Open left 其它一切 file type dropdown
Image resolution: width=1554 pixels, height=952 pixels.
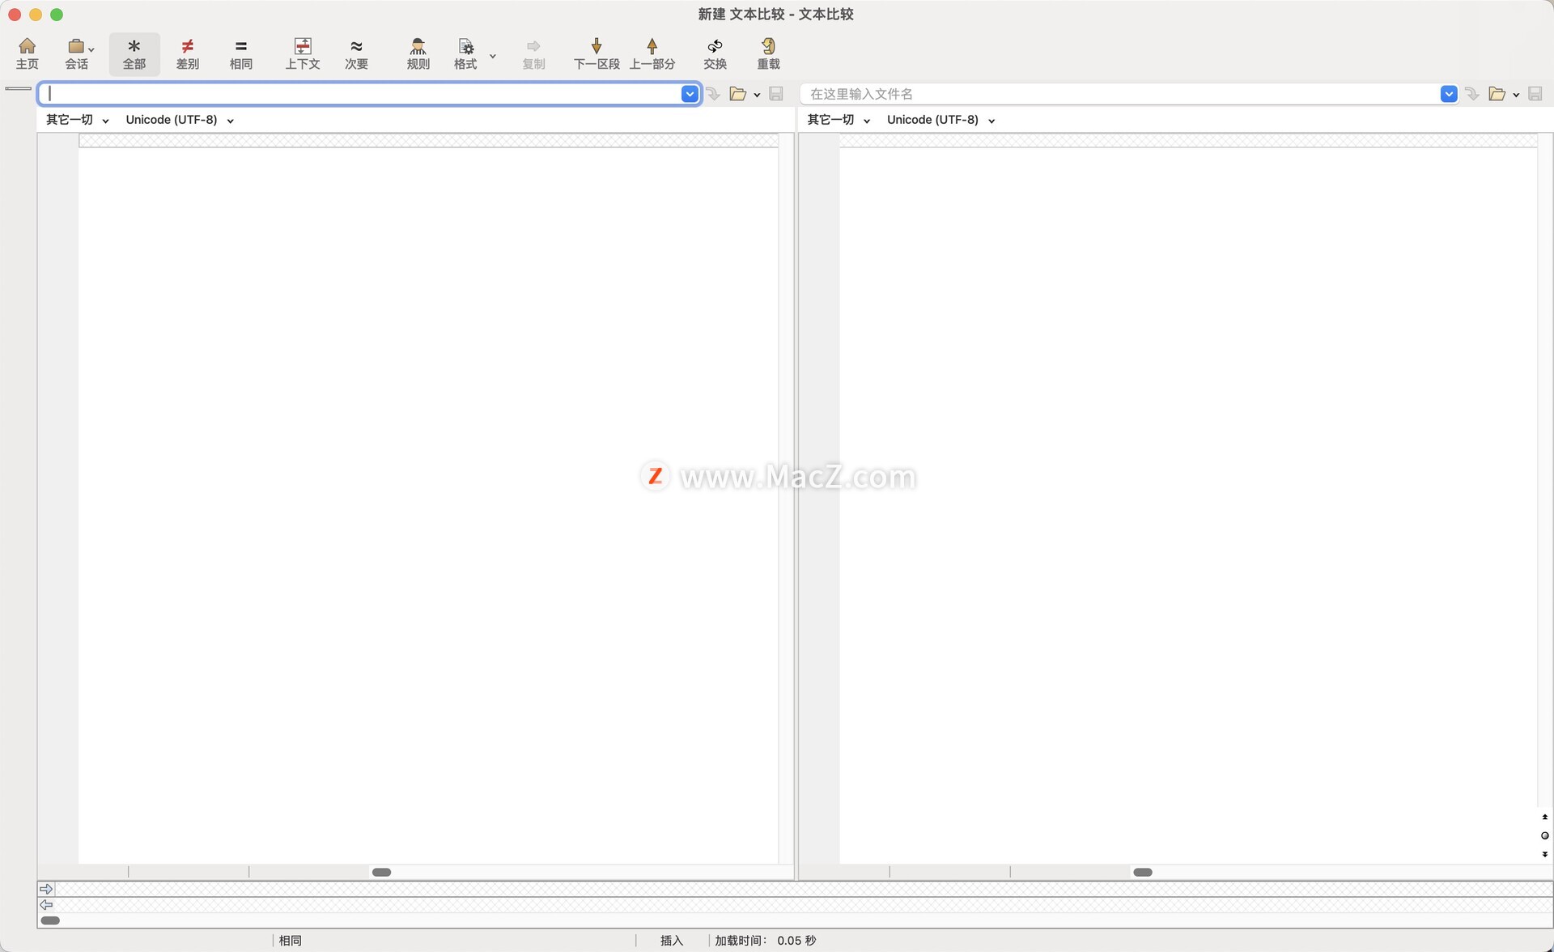[x=77, y=120]
